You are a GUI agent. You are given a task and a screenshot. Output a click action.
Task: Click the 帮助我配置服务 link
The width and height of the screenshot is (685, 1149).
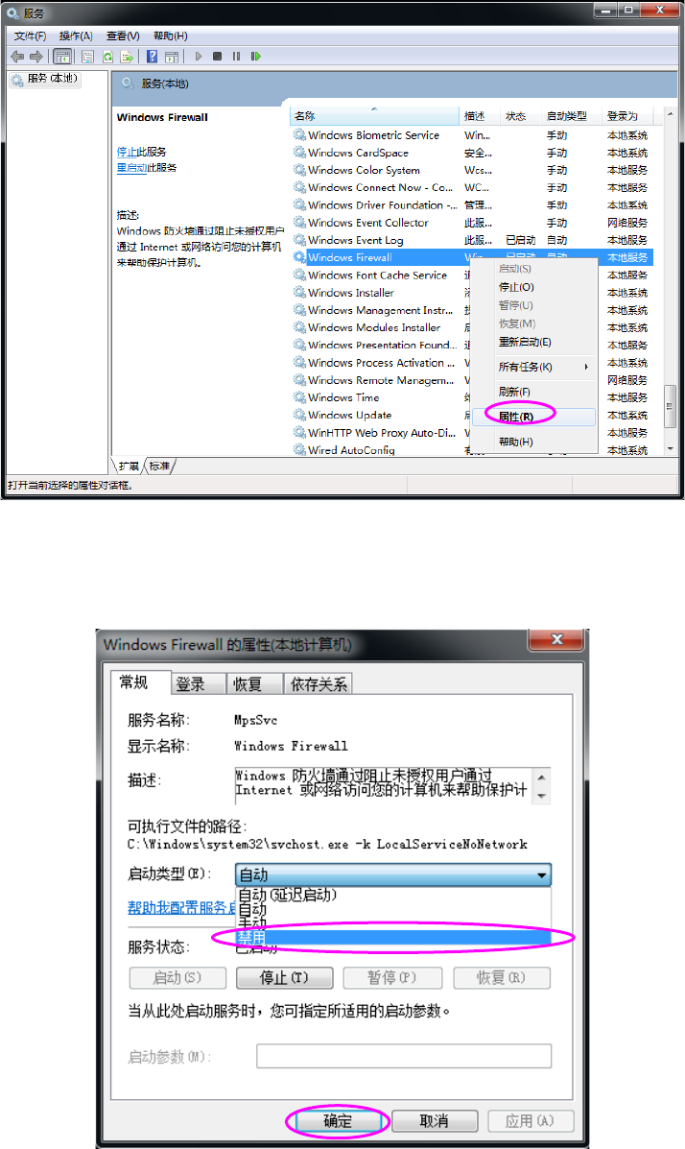(x=181, y=908)
